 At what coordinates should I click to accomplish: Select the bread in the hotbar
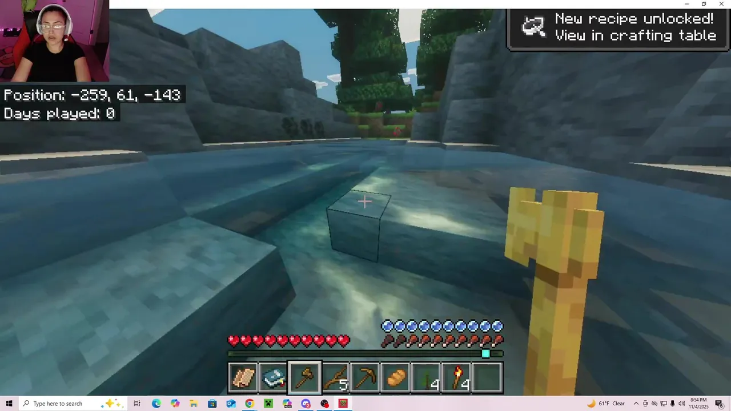point(396,377)
